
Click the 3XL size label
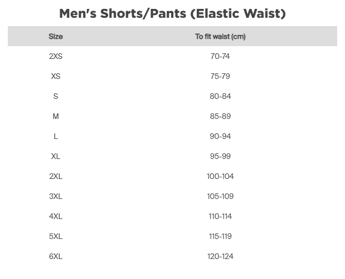56,196
